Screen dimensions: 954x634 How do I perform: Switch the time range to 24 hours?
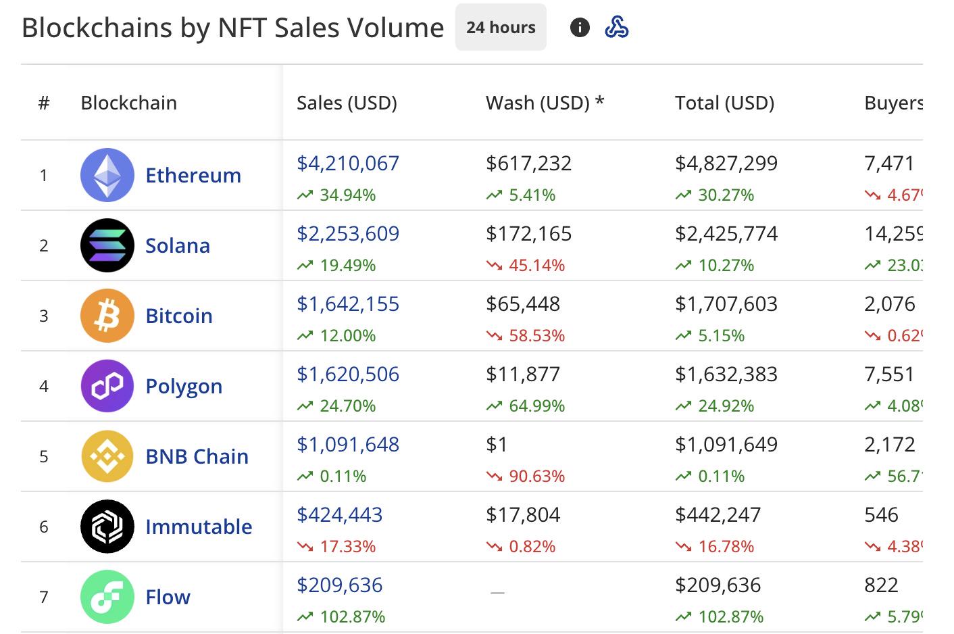(x=500, y=27)
